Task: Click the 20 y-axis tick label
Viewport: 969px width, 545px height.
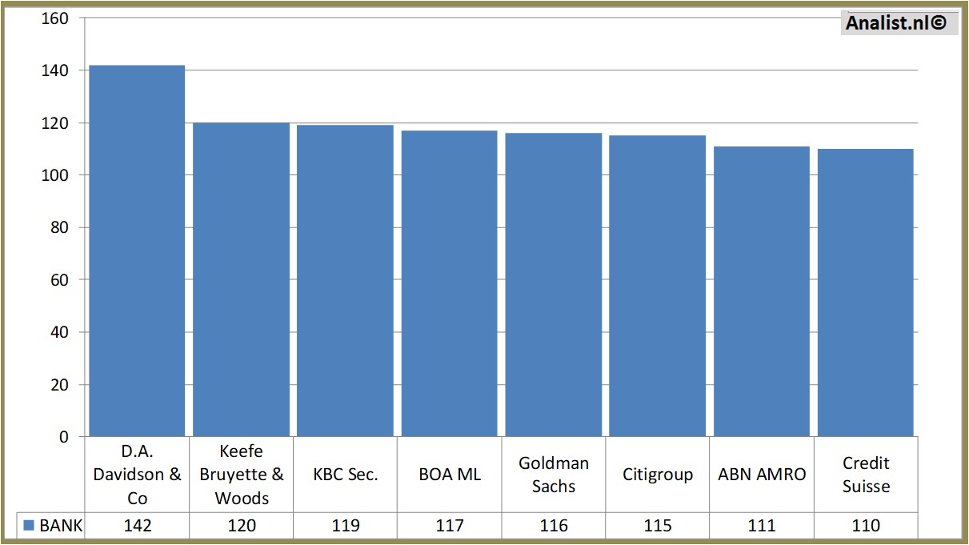Action: tap(59, 385)
